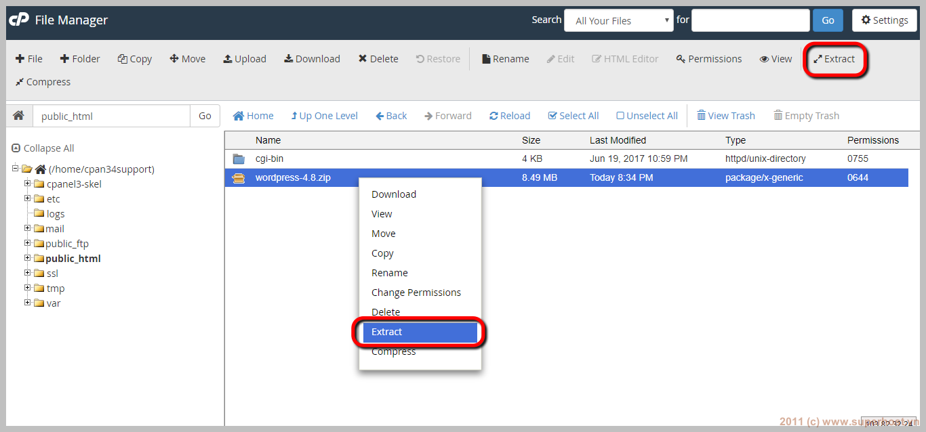
Task: Select public_html in the folder tree
Action: [73, 259]
